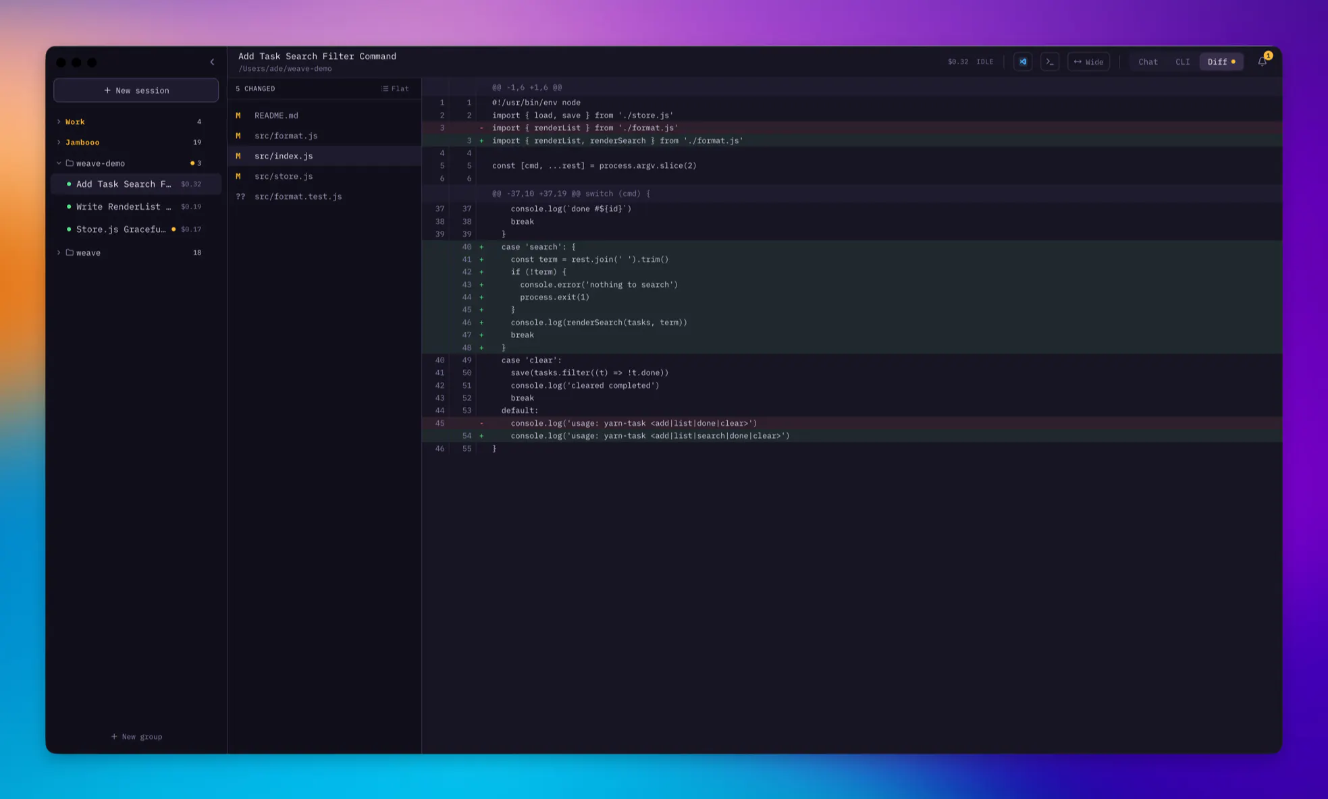
Task: Click added line console.error('nothing to search')
Action: (852, 285)
